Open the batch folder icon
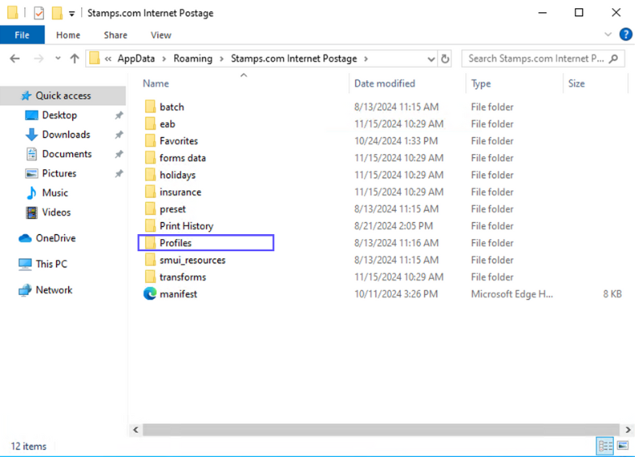 point(150,107)
